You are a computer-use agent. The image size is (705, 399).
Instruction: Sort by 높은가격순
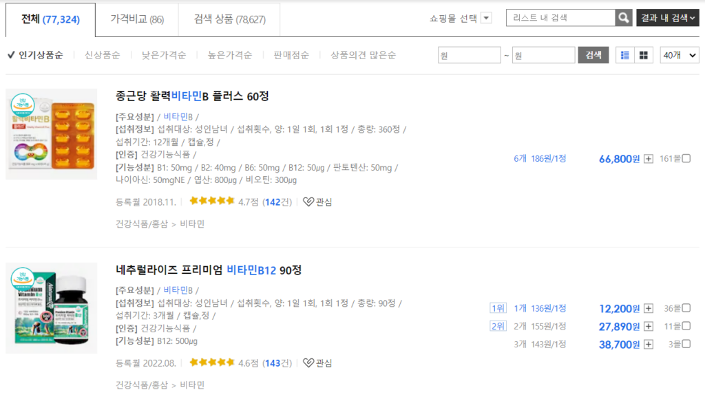pos(230,55)
